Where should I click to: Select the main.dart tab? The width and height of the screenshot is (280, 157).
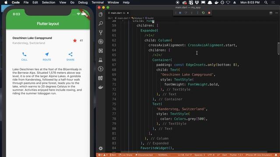click(118, 13)
